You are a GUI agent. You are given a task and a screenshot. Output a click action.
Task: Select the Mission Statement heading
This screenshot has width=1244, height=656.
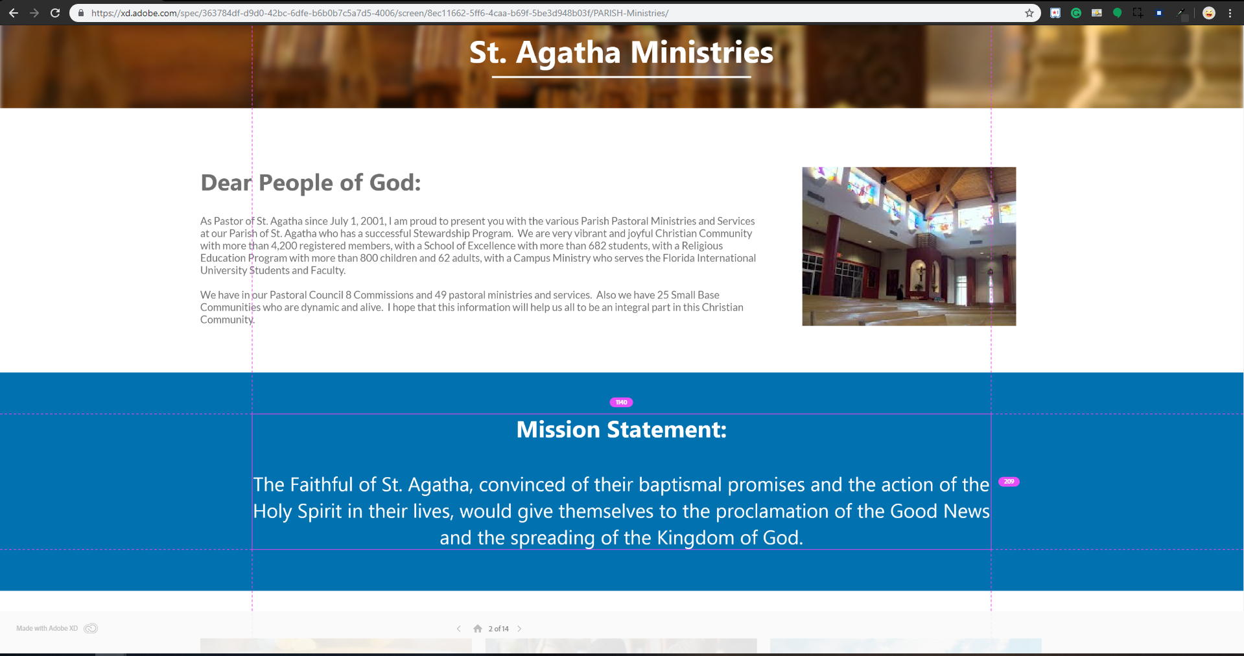point(621,430)
